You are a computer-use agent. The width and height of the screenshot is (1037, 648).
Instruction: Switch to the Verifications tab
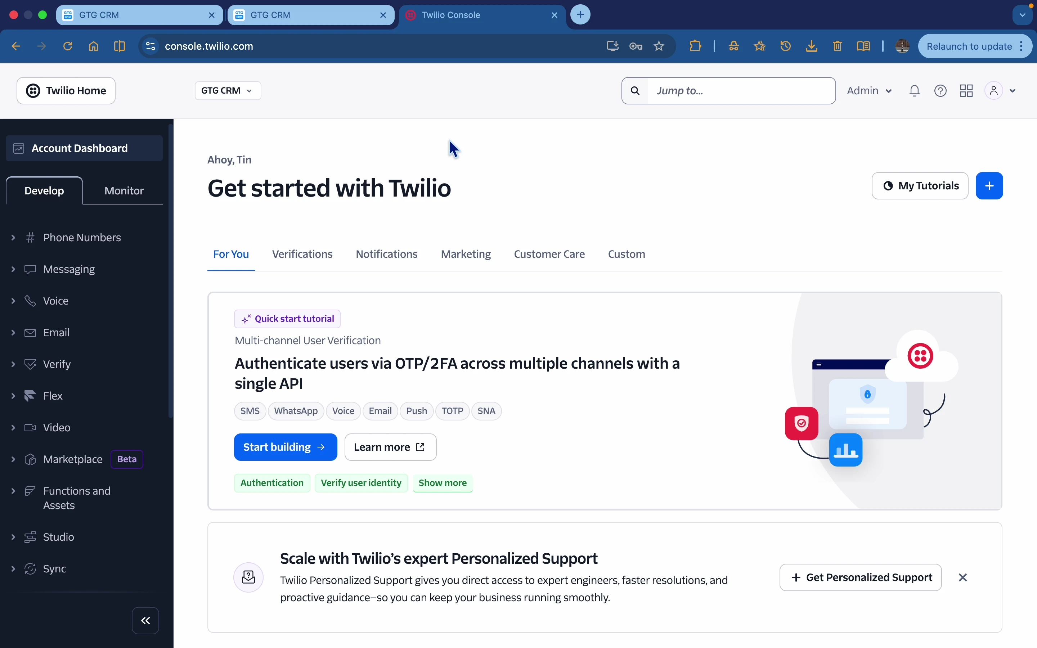click(302, 254)
